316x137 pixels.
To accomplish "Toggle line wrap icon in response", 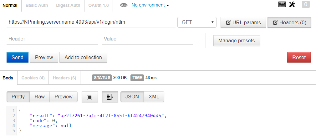I will pyautogui.click(x=110, y=97).
